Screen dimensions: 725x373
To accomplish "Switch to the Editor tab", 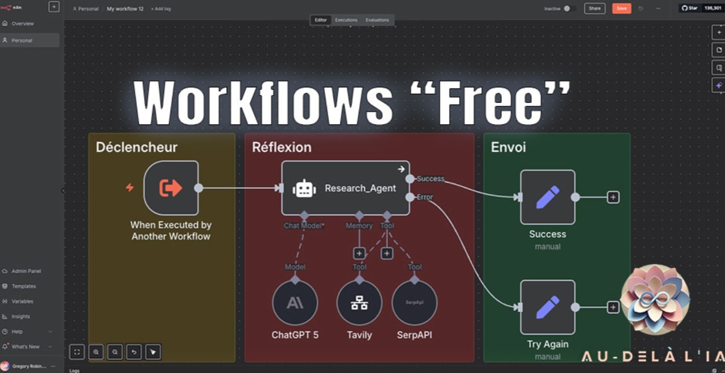I will pyautogui.click(x=321, y=20).
